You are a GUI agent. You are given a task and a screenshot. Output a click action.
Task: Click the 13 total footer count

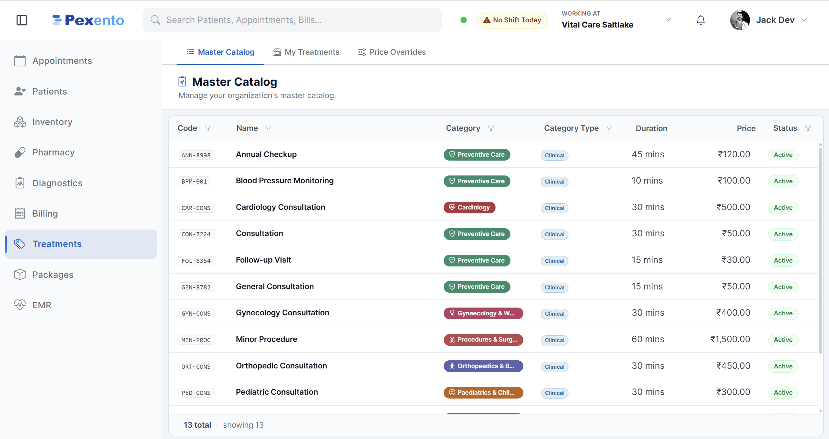(x=197, y=425)
